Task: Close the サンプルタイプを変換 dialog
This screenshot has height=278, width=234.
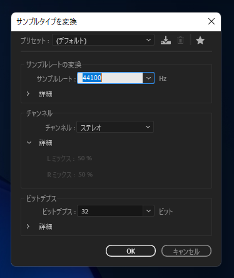Action: (x=211, y=21)
